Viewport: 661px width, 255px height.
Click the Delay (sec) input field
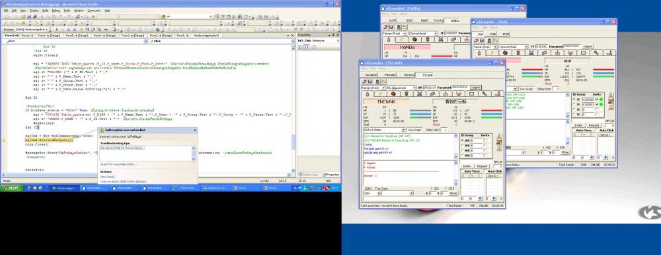(445, 130)
